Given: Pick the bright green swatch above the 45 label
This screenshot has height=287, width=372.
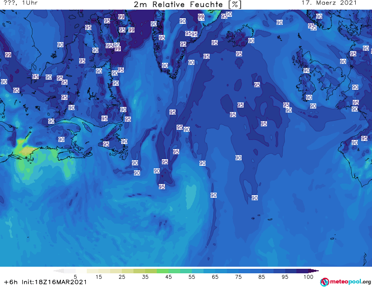Looking at the screenshot, I should [162, 271].
